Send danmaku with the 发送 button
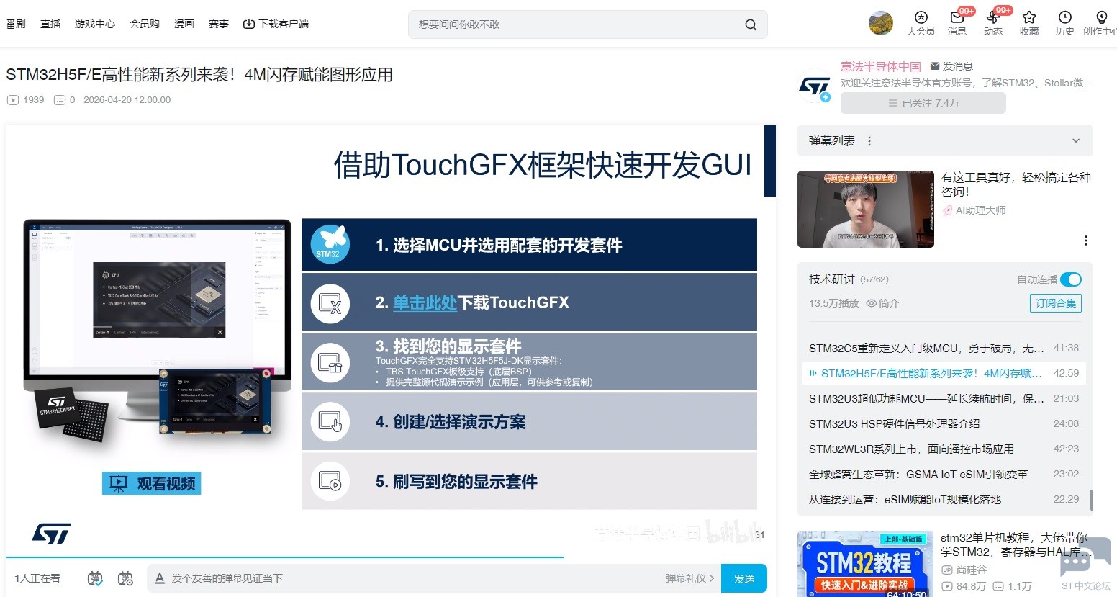The width and height of the screenshot is (1117, 597). 744,578
